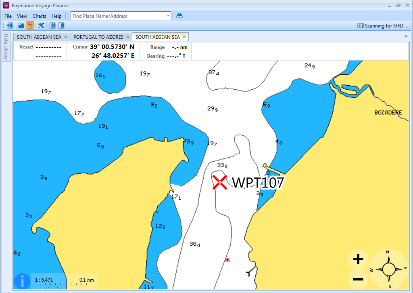Zoom out with the minus button
413x293 pixels.
[358, 279]
